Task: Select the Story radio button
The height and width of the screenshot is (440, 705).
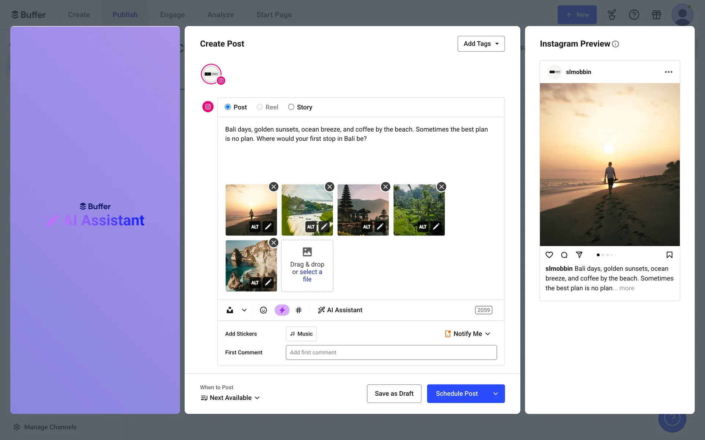Action: pos(291,107)
